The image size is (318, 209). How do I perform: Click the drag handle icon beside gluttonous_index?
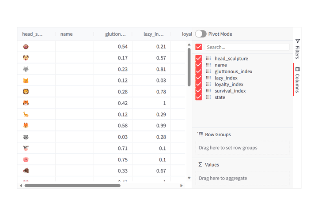click(x=208, y=71)
